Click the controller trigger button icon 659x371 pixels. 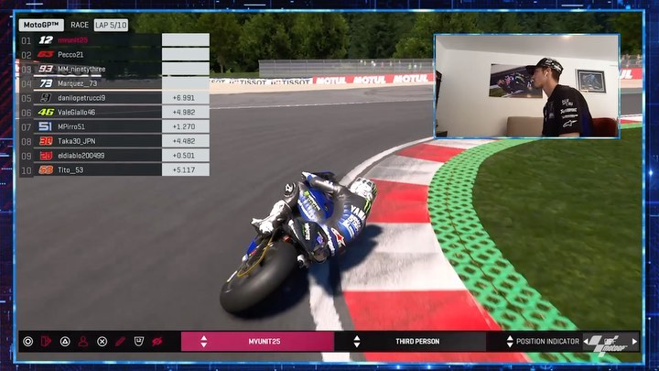(x=139, y=341)
